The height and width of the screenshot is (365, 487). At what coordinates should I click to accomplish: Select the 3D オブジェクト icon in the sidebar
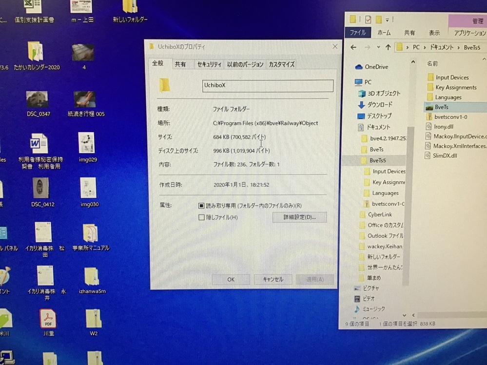362,94
